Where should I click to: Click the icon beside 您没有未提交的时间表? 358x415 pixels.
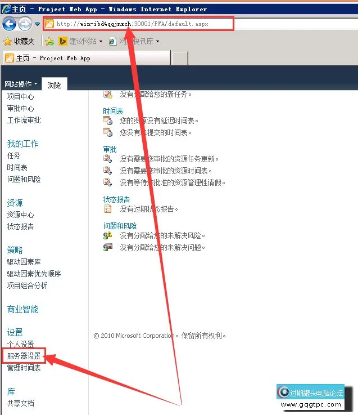pyautogui.click(x=107, y=132)
